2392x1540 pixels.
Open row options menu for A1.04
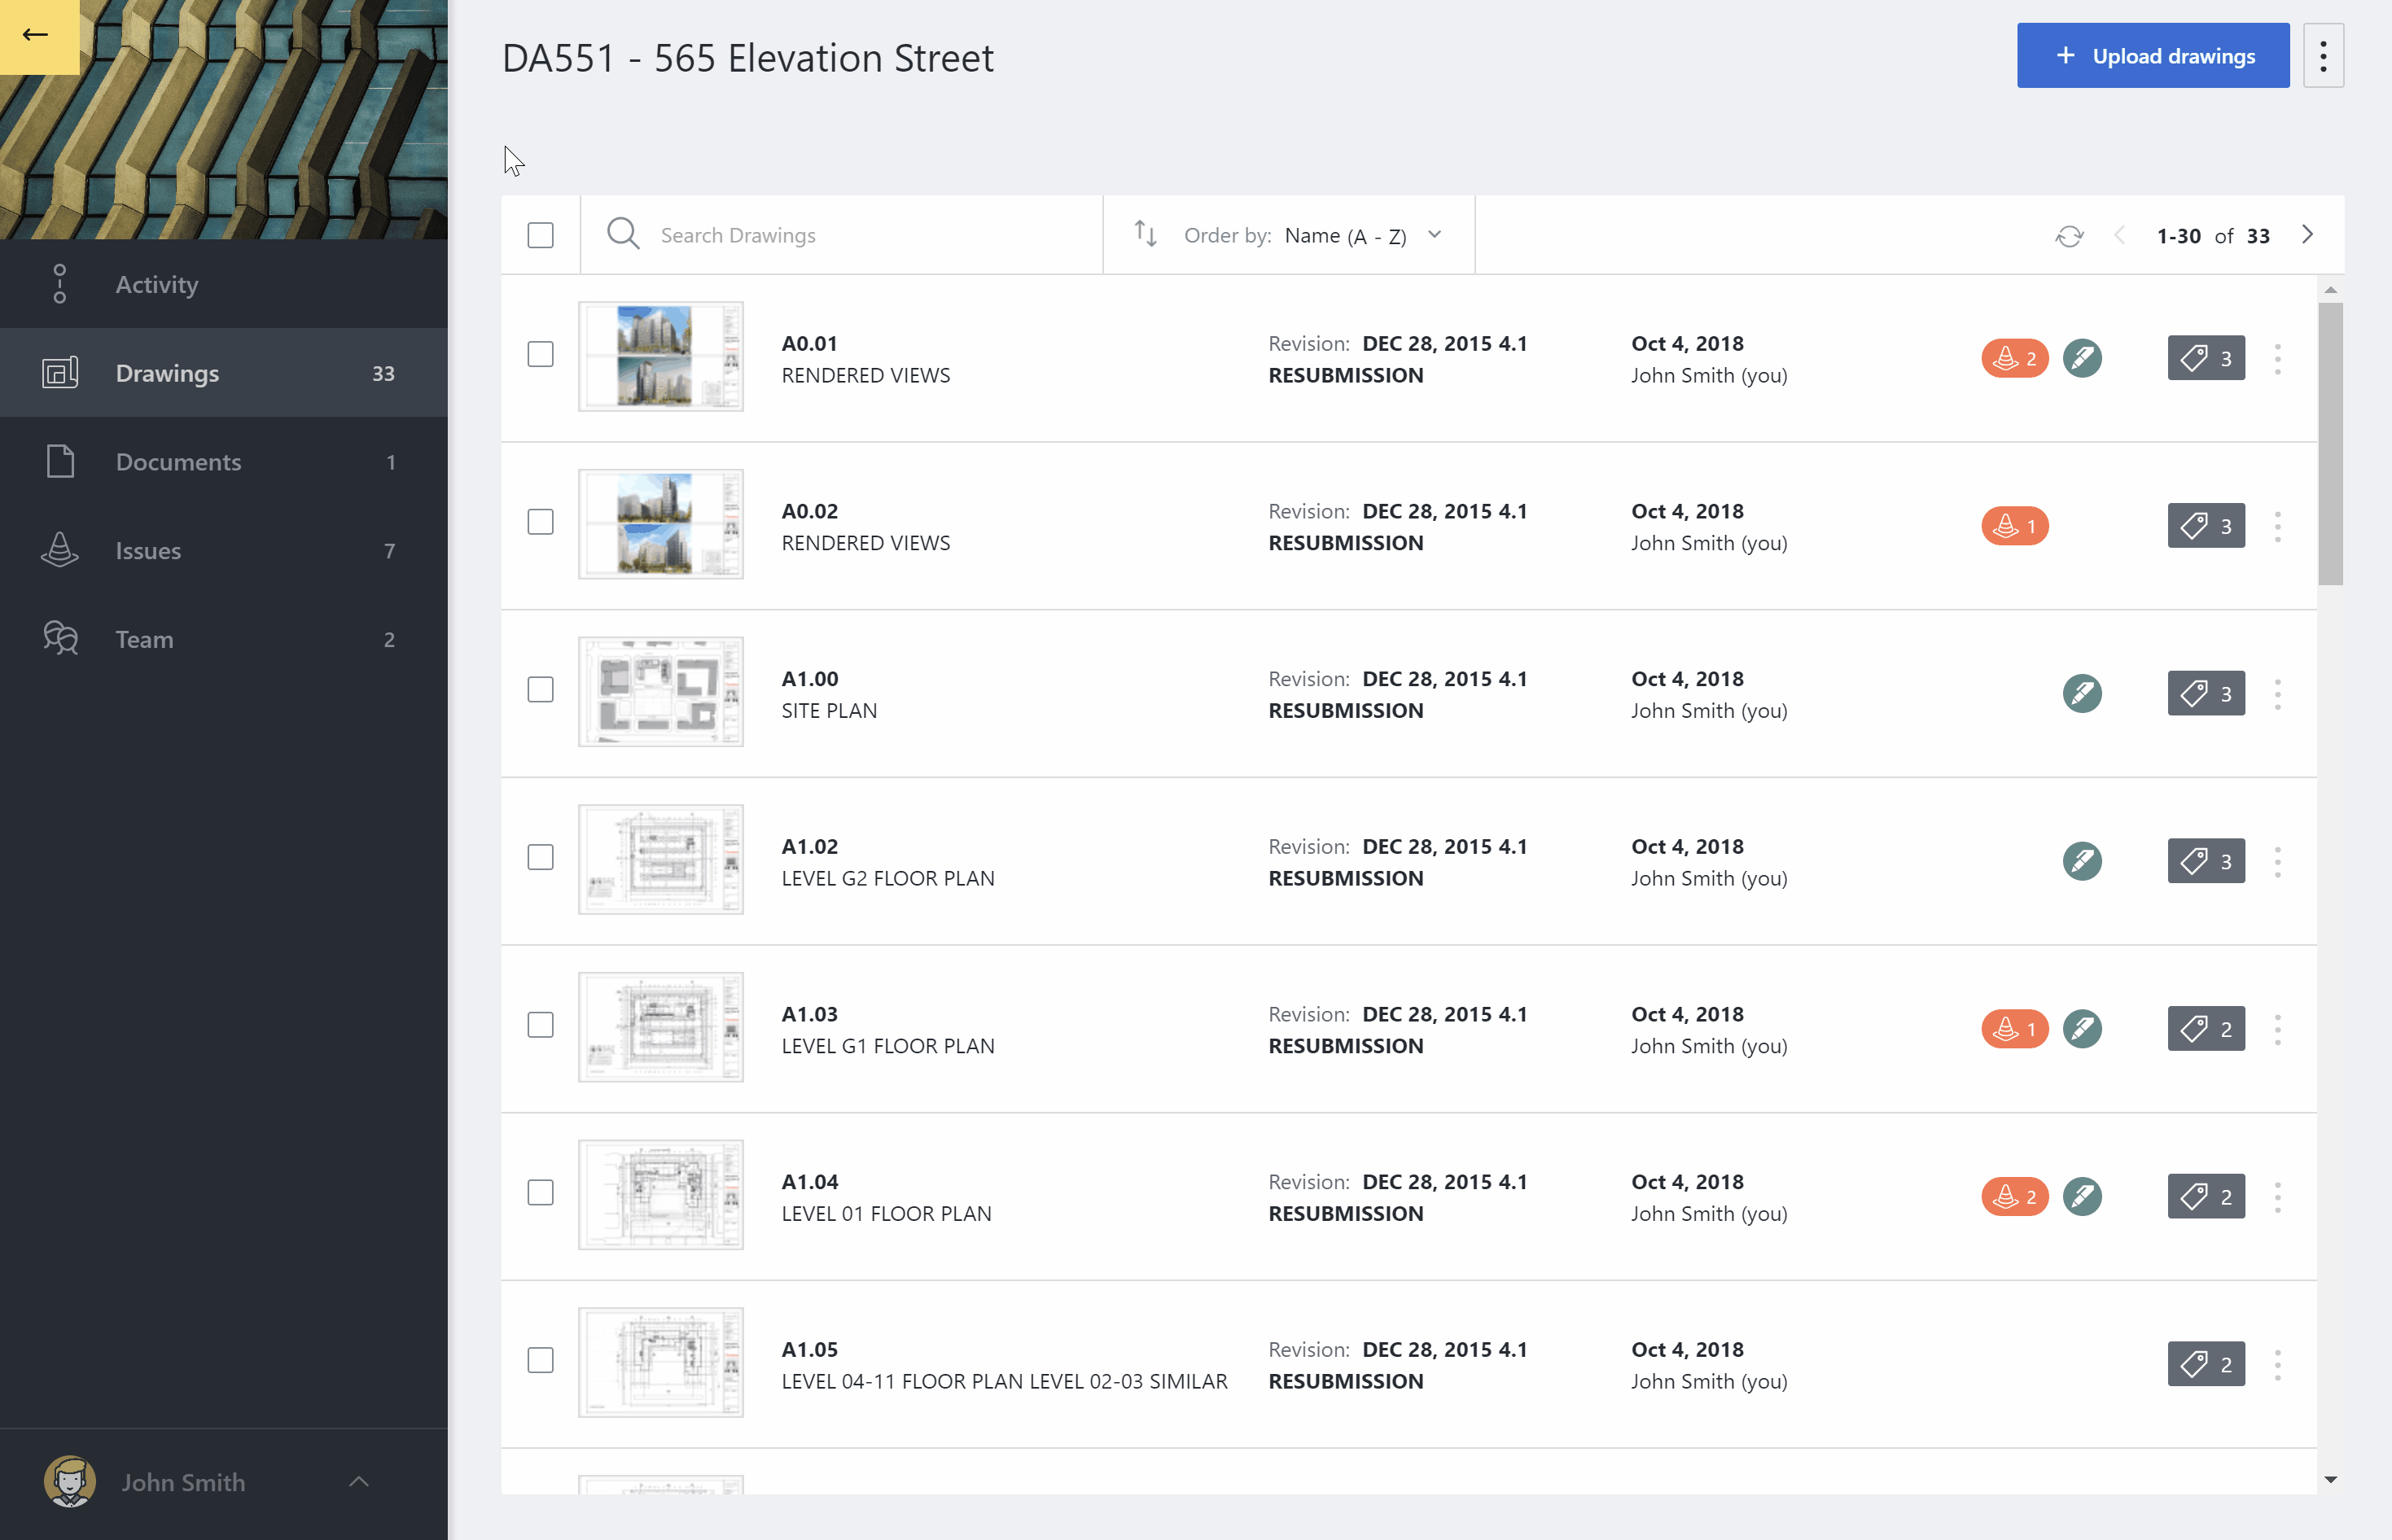coord(2278,1198)
